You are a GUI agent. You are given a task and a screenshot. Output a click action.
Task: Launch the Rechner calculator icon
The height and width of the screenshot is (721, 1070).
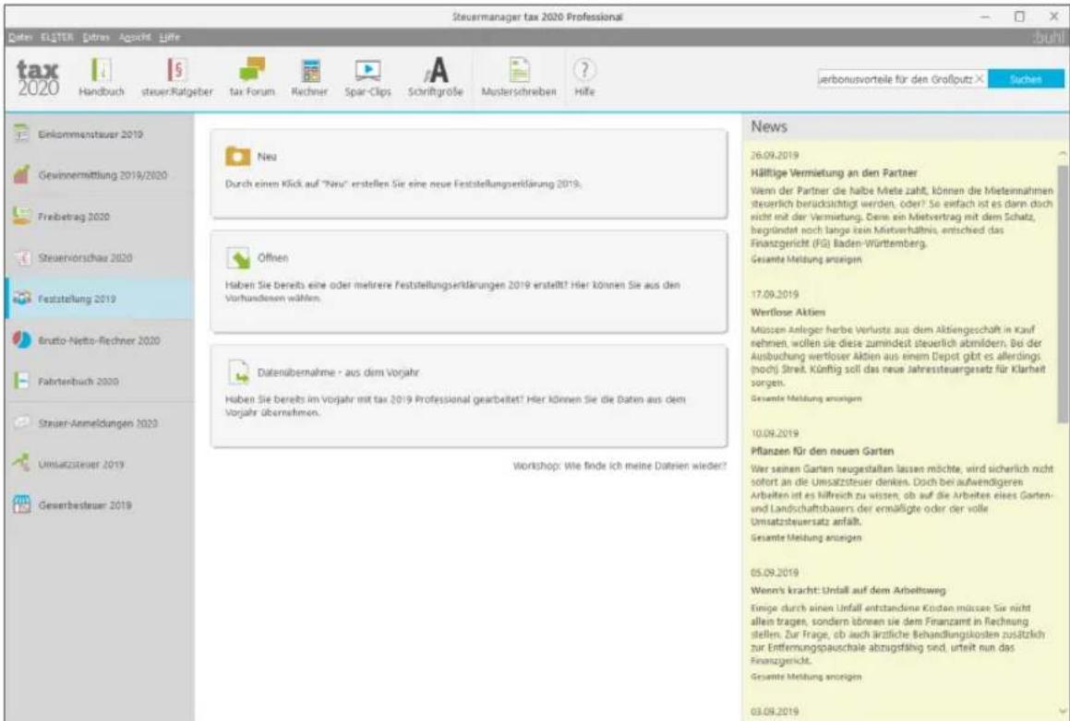coord(310,70)
